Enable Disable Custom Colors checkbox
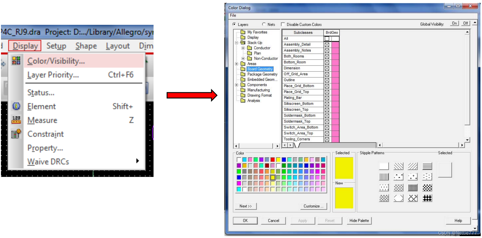 283,24
